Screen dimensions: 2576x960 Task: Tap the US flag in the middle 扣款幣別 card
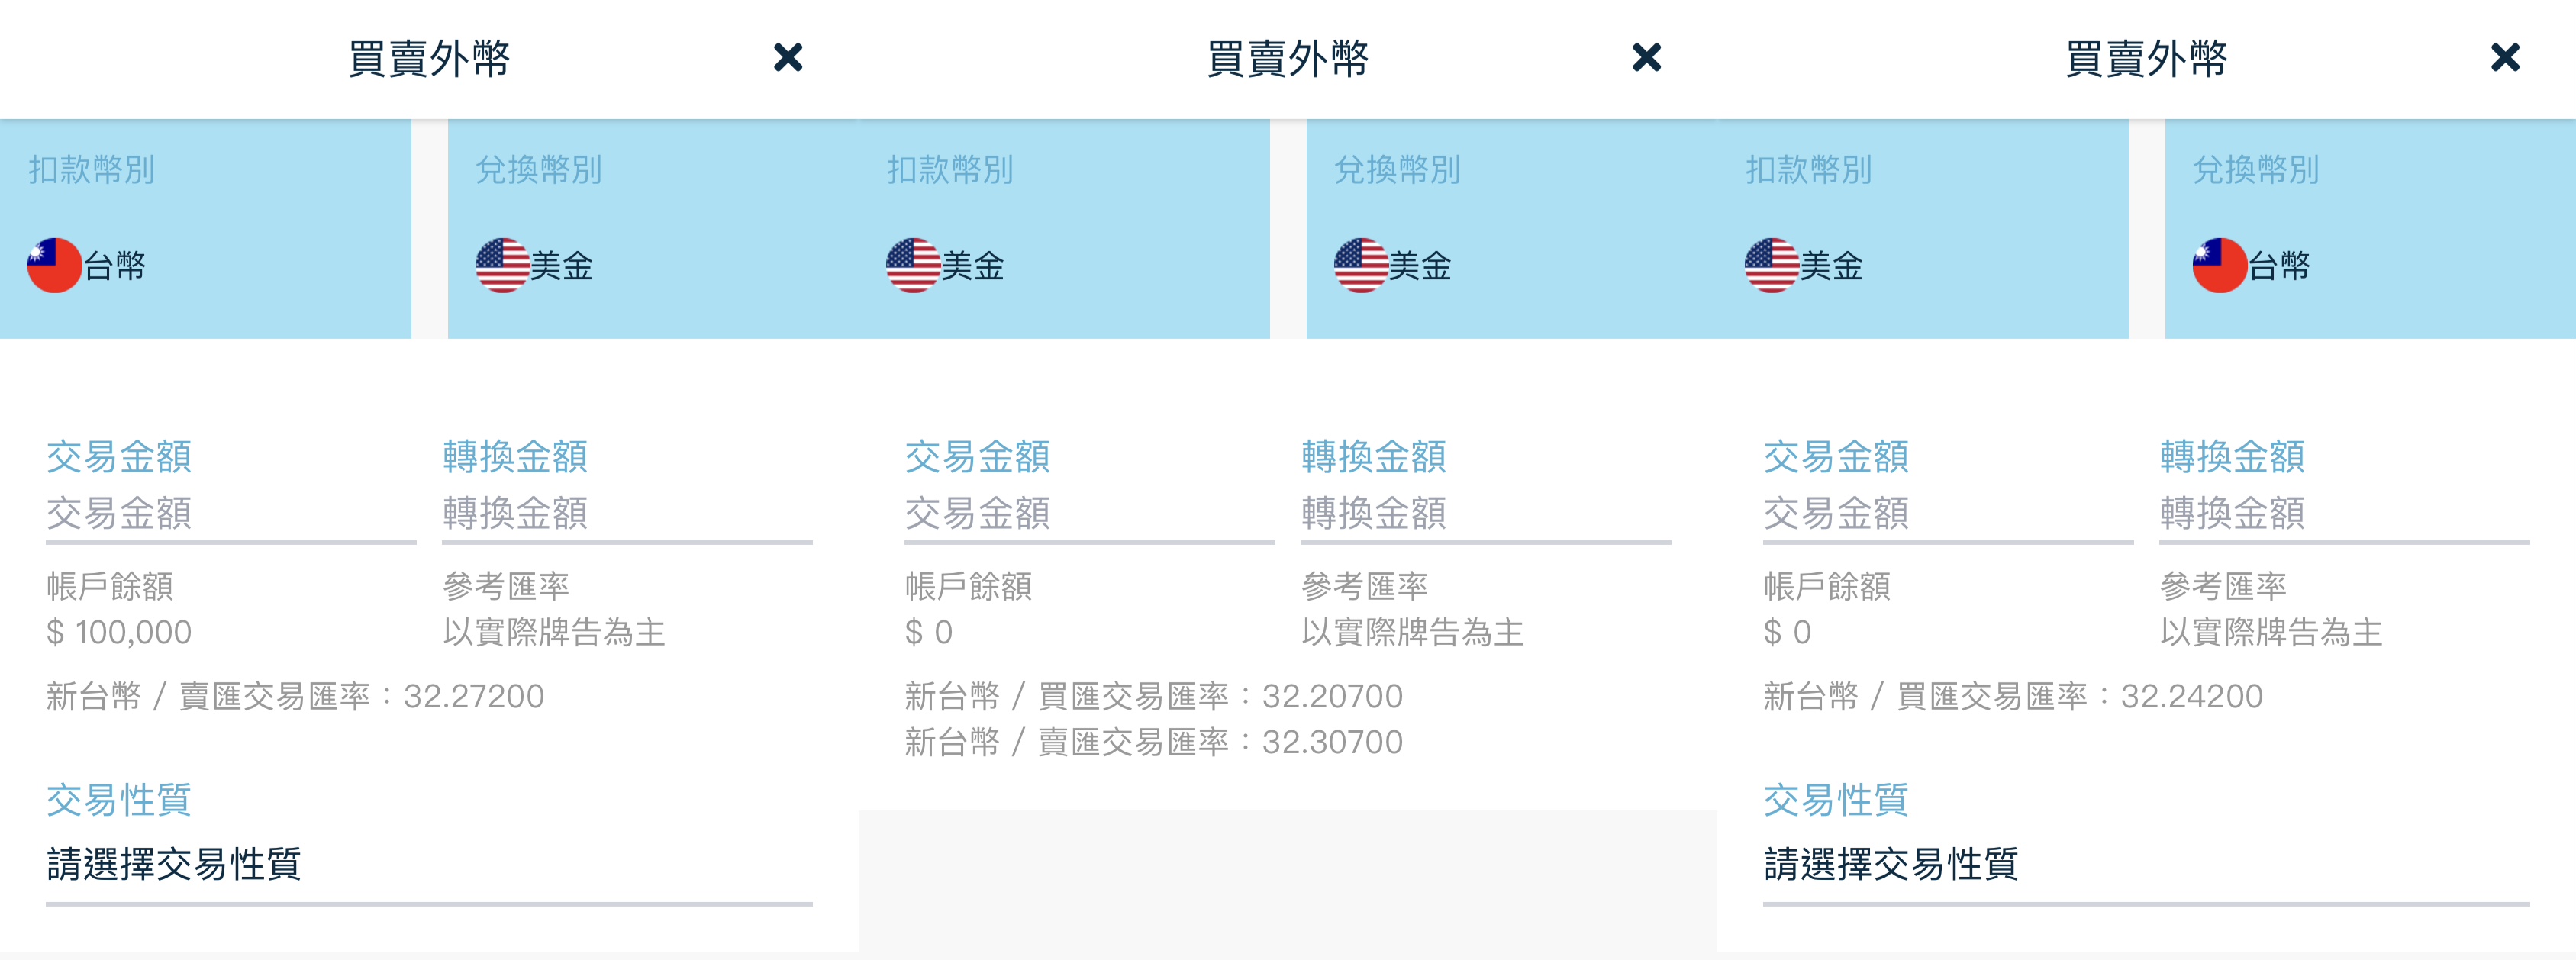pos(913,265)
